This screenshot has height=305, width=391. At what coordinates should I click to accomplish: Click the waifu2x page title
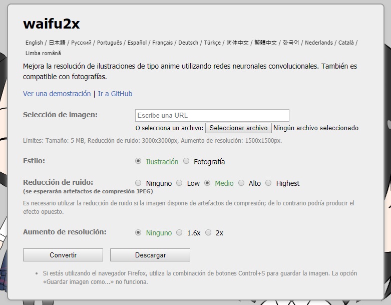click(x=52, y=24)
